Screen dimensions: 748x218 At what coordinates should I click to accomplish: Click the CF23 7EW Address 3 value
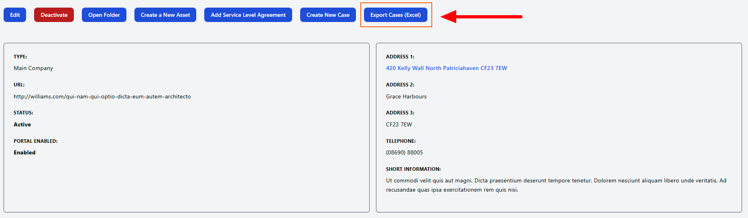399,124
